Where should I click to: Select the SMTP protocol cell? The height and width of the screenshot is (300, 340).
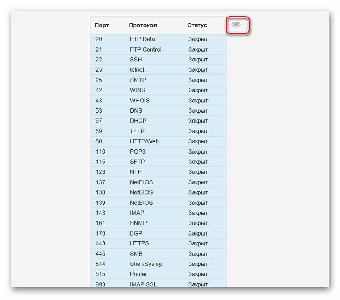click(x=138, y=80)
